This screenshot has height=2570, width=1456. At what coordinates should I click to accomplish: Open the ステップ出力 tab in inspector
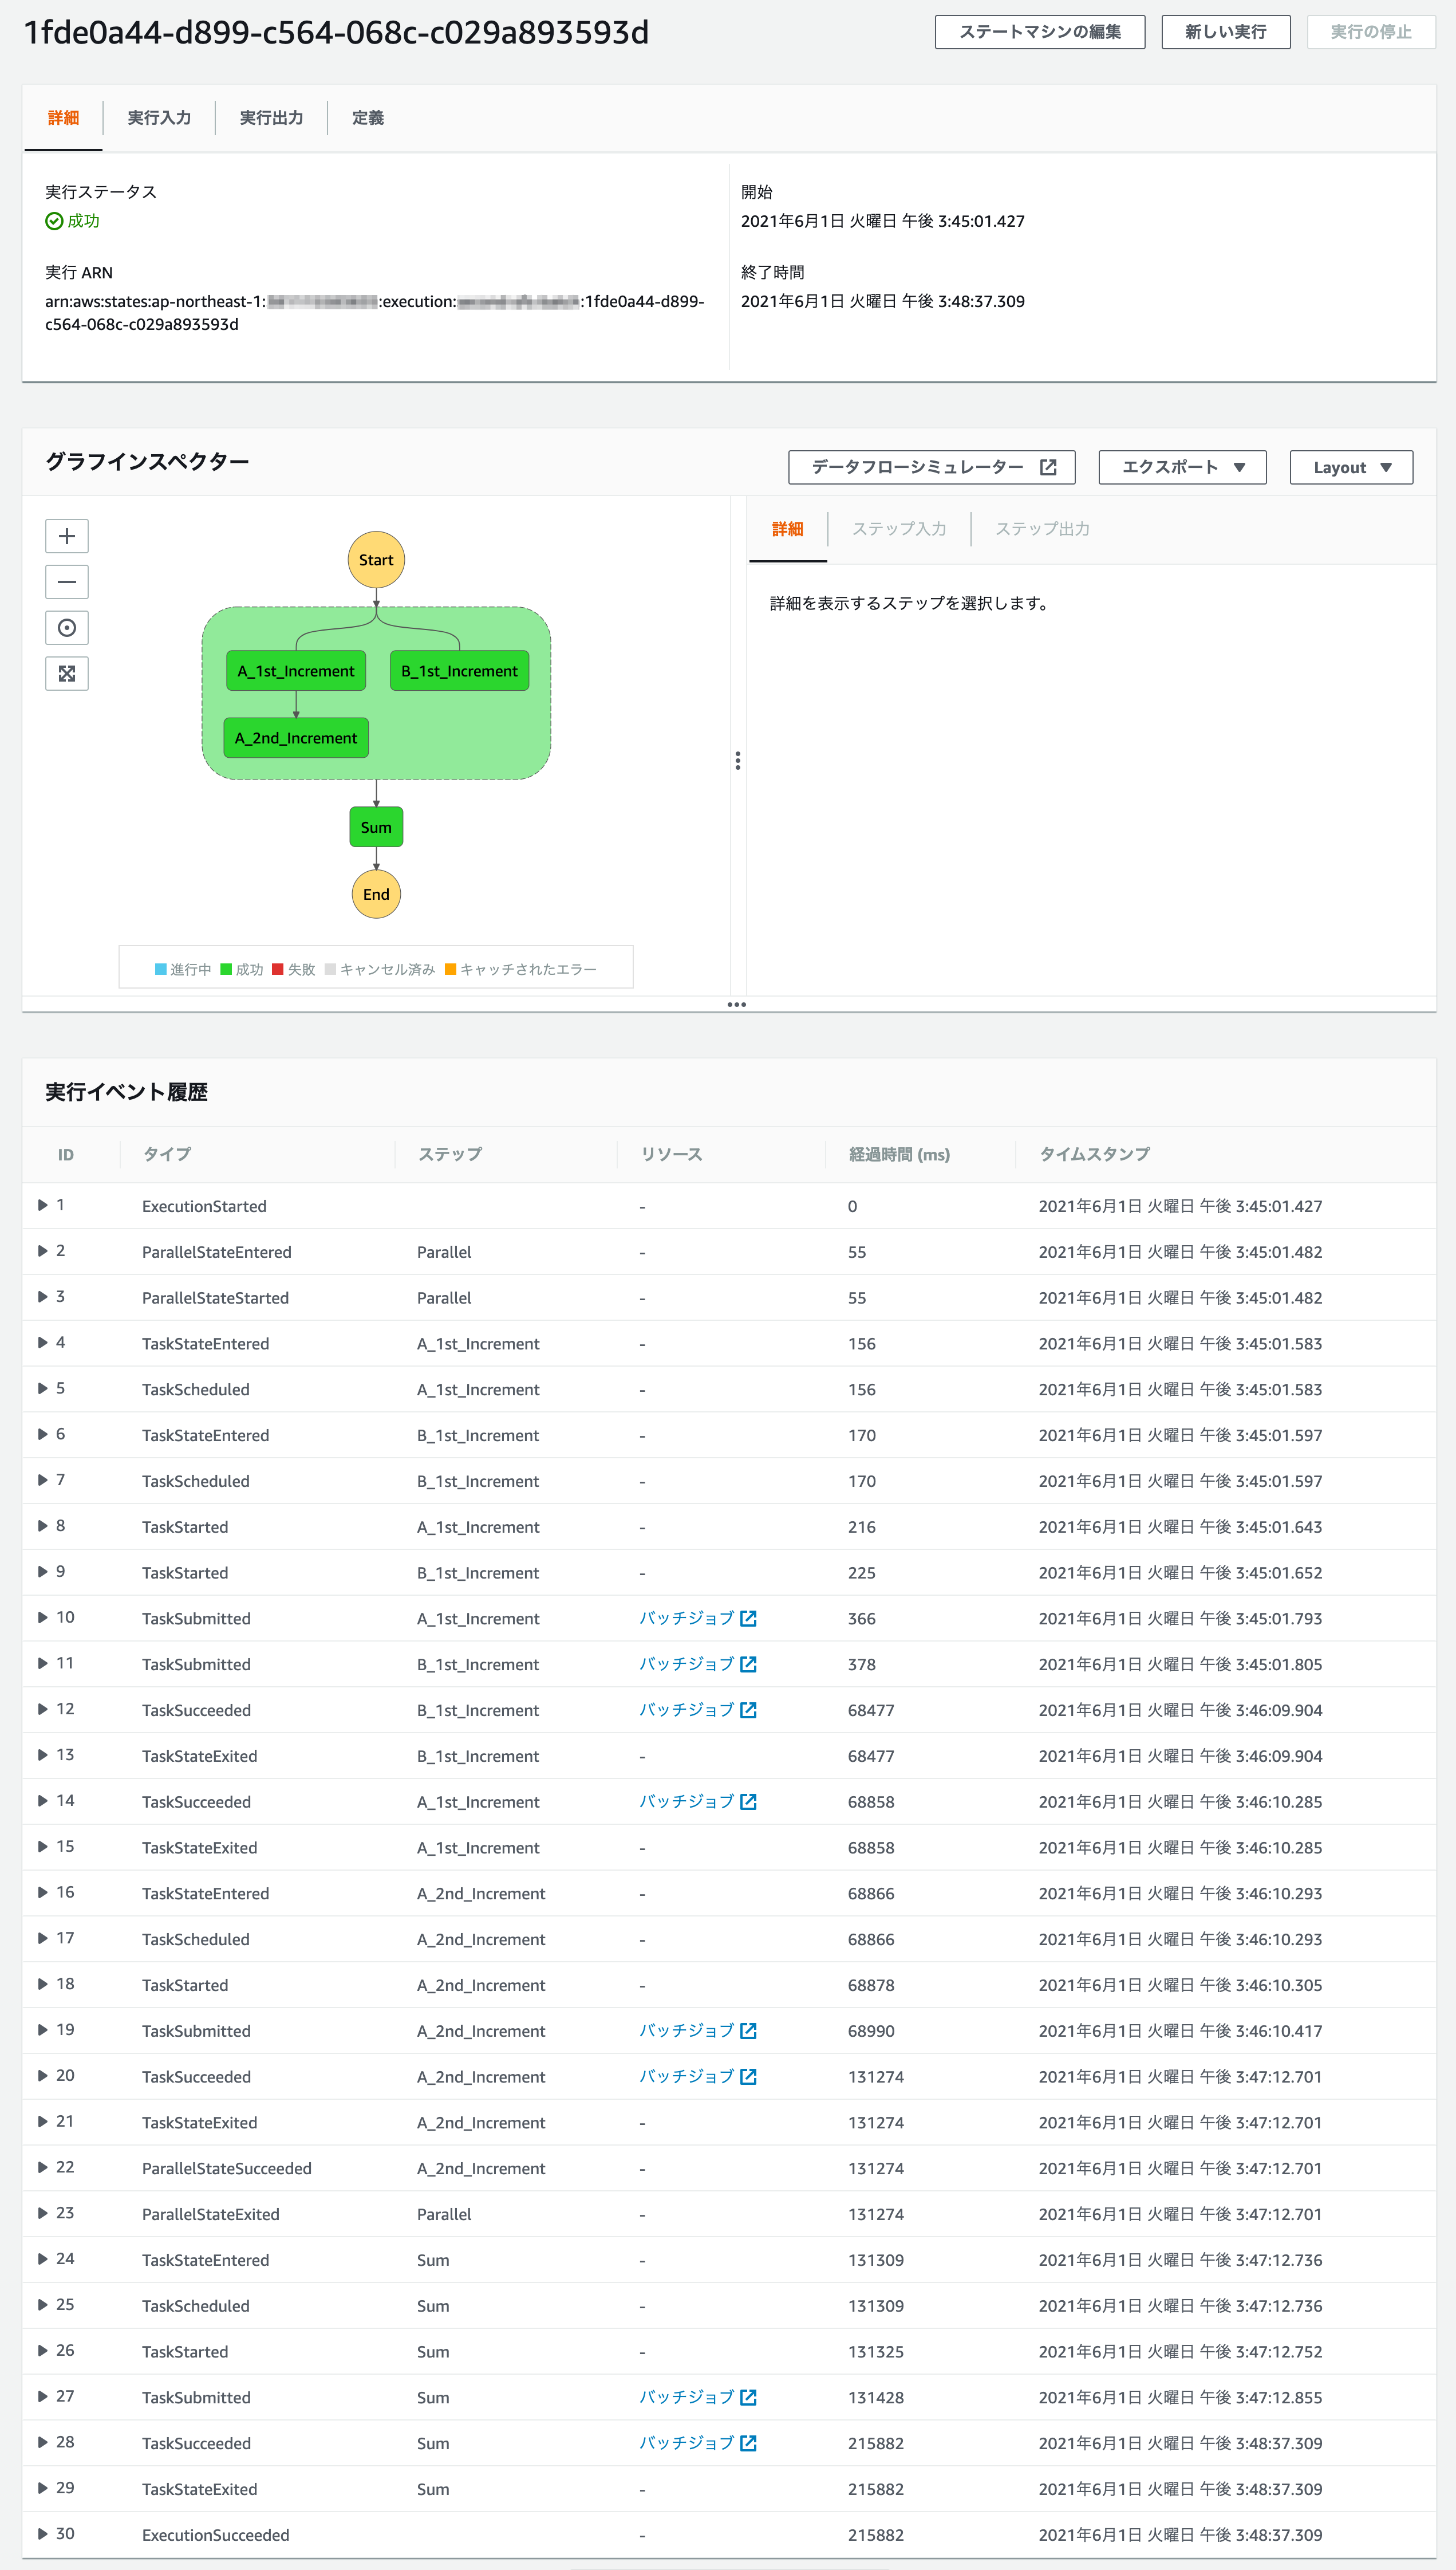(x=1042, y=529)
